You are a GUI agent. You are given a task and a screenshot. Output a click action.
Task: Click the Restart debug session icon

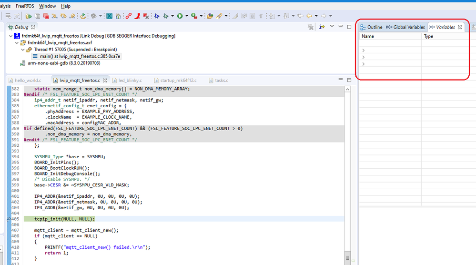tap(82, 16)
